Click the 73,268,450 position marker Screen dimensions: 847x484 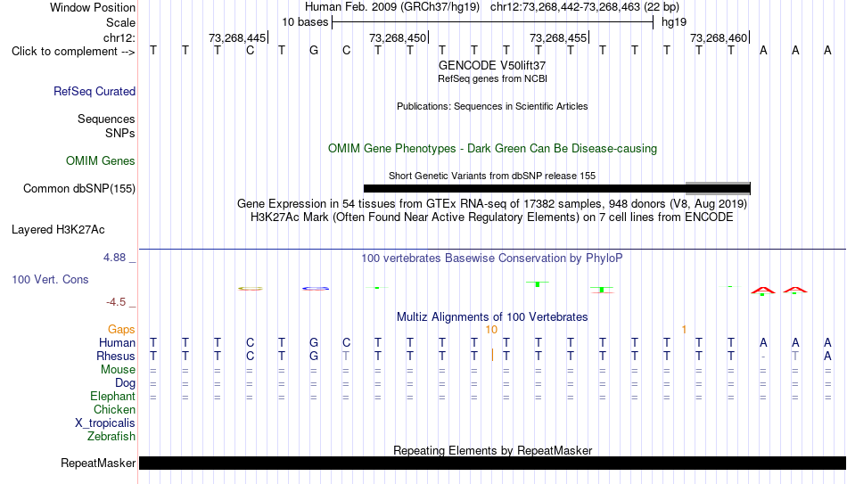point(399,38)
